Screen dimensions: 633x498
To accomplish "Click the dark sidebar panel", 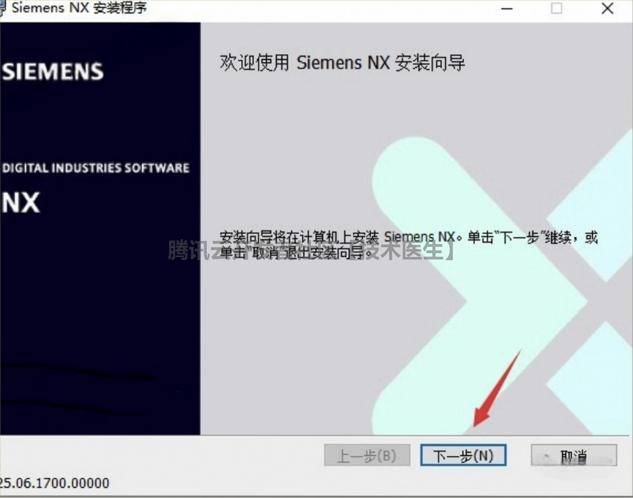I will click(x=98, y=315).
